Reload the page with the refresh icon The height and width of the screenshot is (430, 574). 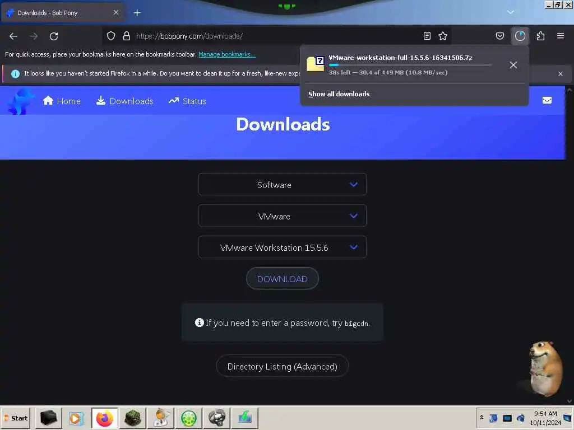click(x=54, y=36)
